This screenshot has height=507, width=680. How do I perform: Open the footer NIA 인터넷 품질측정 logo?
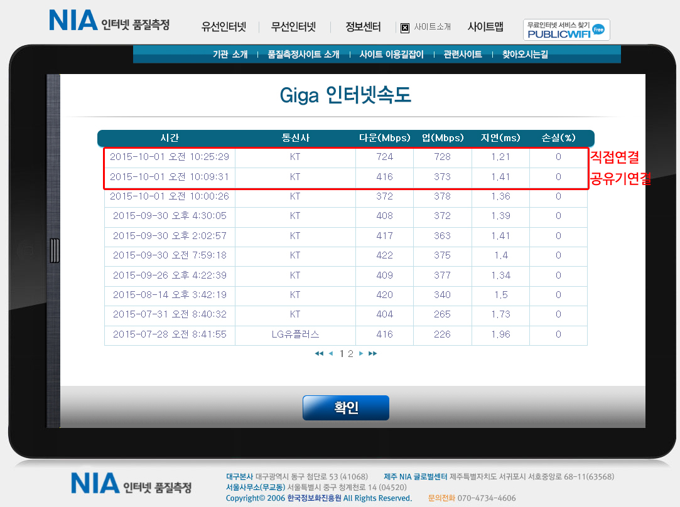pos(131,484)
